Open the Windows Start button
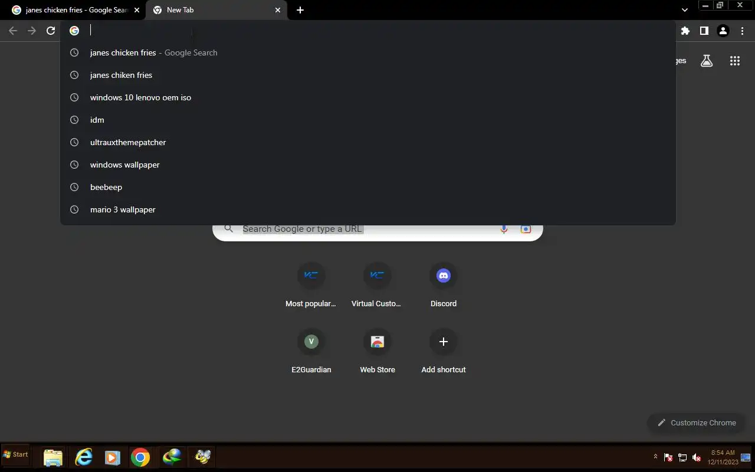This screenshot has width=755, height=472. [15, 455]
